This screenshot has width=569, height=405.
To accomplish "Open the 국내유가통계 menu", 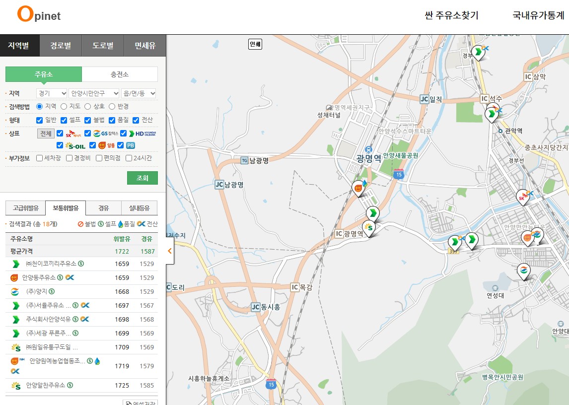I will [539, 15].
